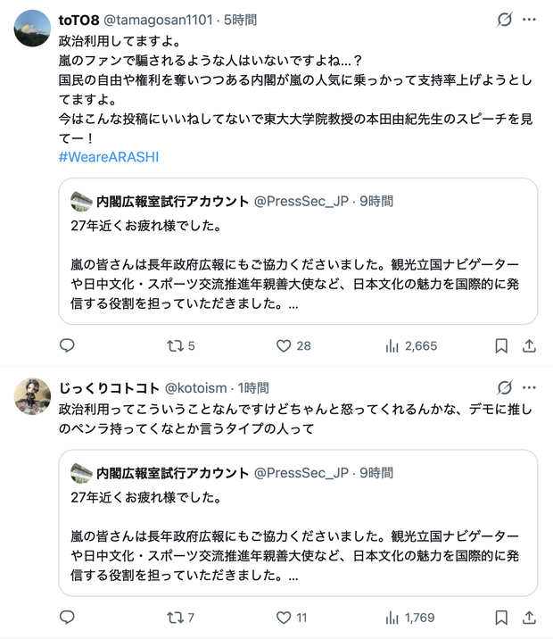The image size is (553, 639).
Task: Open Grok icon on toTO8's post
Action: (x=505, y=19)
